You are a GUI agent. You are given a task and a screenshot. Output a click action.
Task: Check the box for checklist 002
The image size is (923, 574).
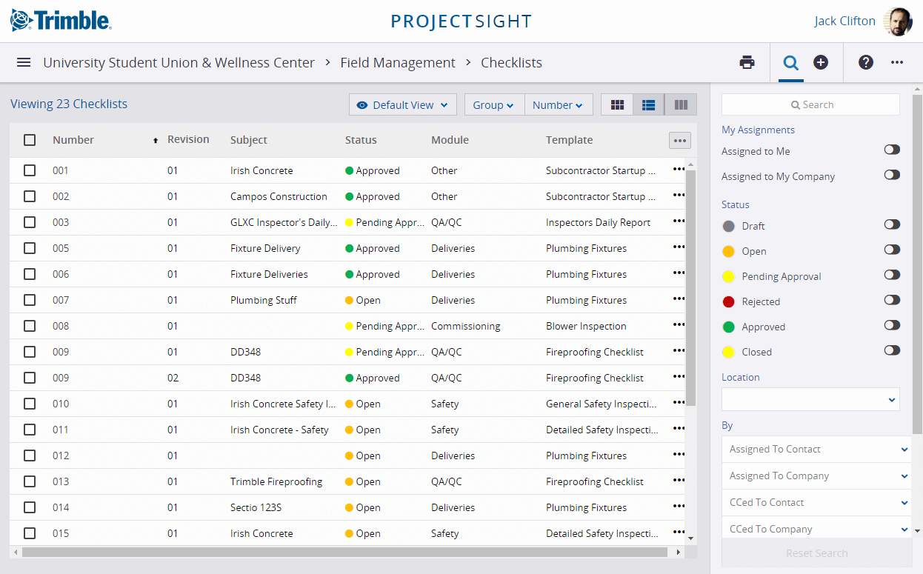click(x=30, y=196)
